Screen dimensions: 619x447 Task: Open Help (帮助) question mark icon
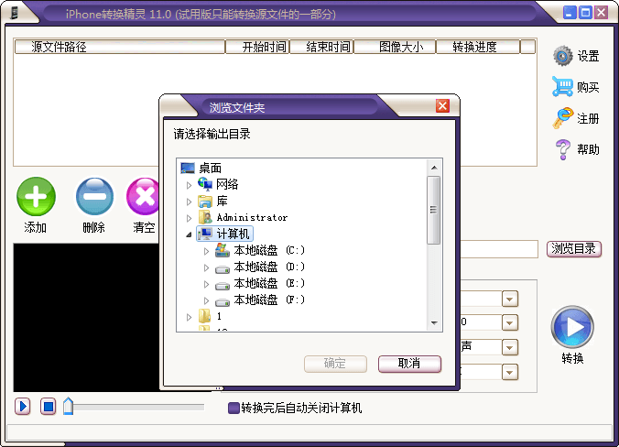(563, 149)
